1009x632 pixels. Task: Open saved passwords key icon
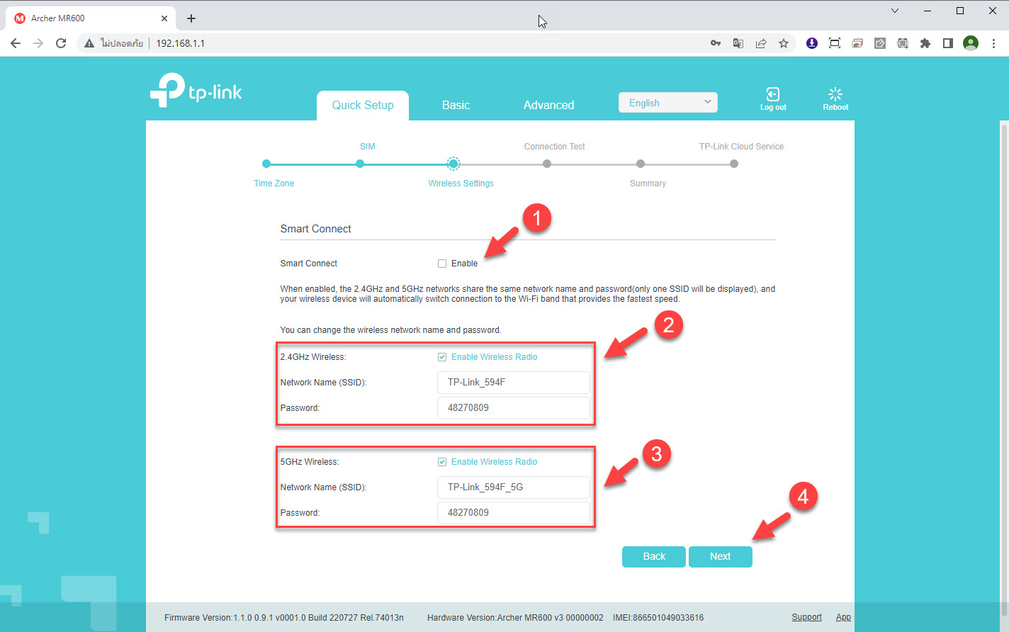(716, 43)
